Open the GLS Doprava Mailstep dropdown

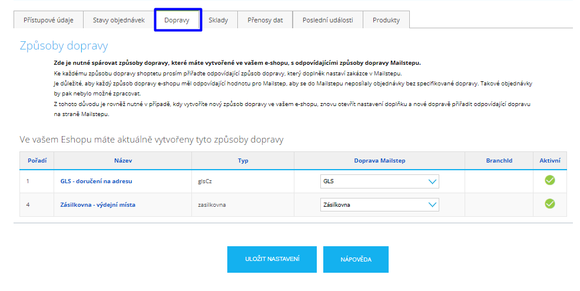(x=379, y=181)
